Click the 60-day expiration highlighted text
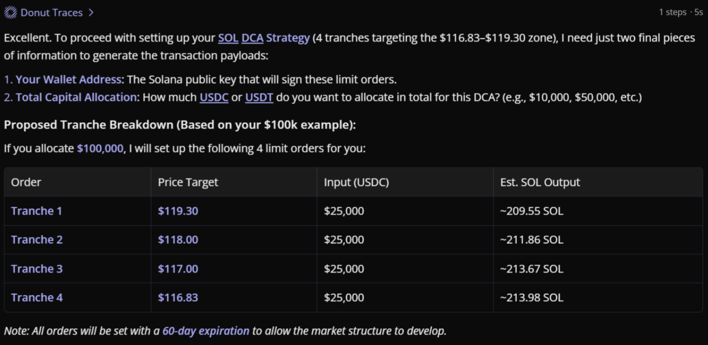 click(x=206, y=331)
